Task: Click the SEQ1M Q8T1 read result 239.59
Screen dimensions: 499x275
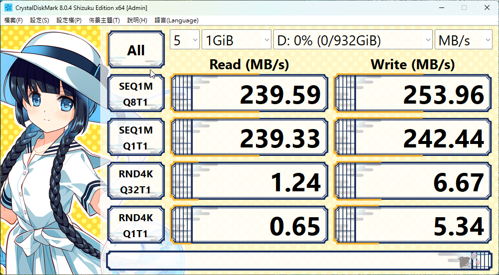Action: (249, 94)
